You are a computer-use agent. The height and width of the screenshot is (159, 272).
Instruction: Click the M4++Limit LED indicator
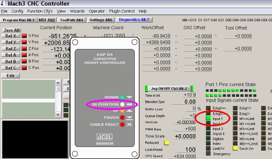tap(235, 134)
